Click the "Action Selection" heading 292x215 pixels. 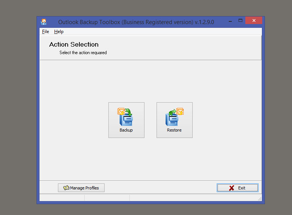point(74,44)
